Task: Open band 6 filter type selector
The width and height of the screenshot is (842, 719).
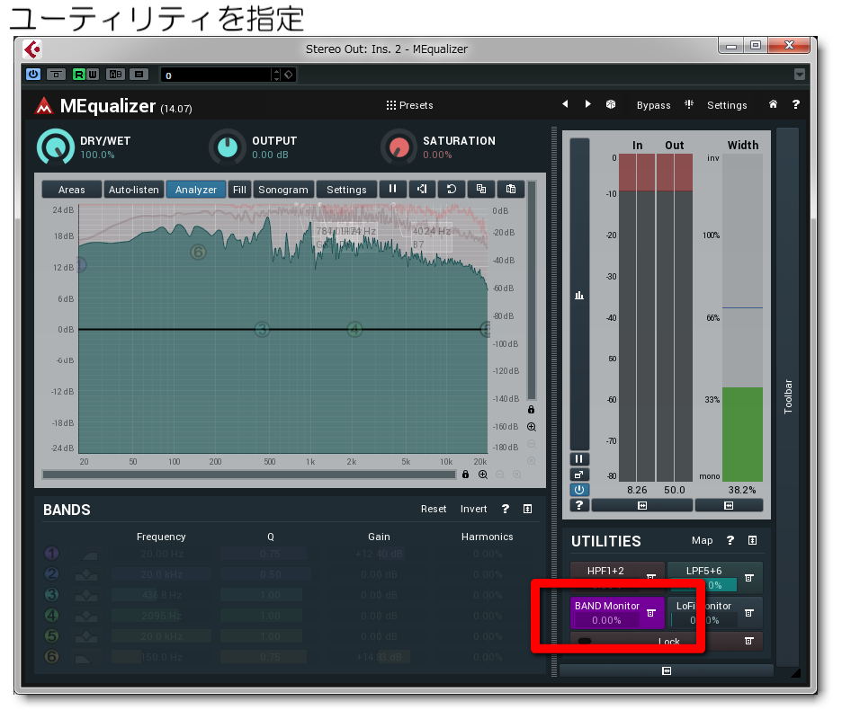Action: click(86, 657)
